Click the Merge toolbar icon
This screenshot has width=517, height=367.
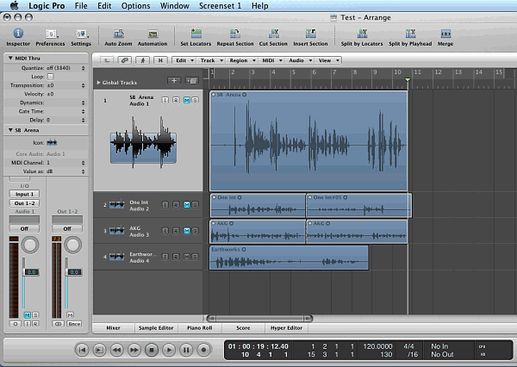pyautogui.click(x=445, y=34)
